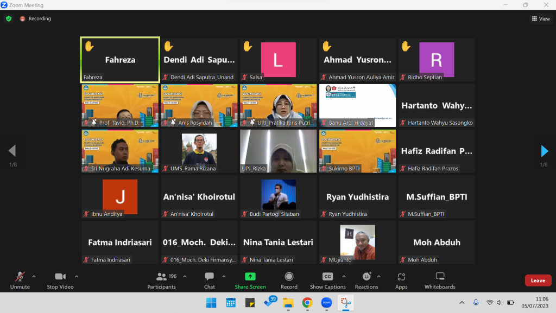Expand Windows system tray hidden icons

pos(462,302)
